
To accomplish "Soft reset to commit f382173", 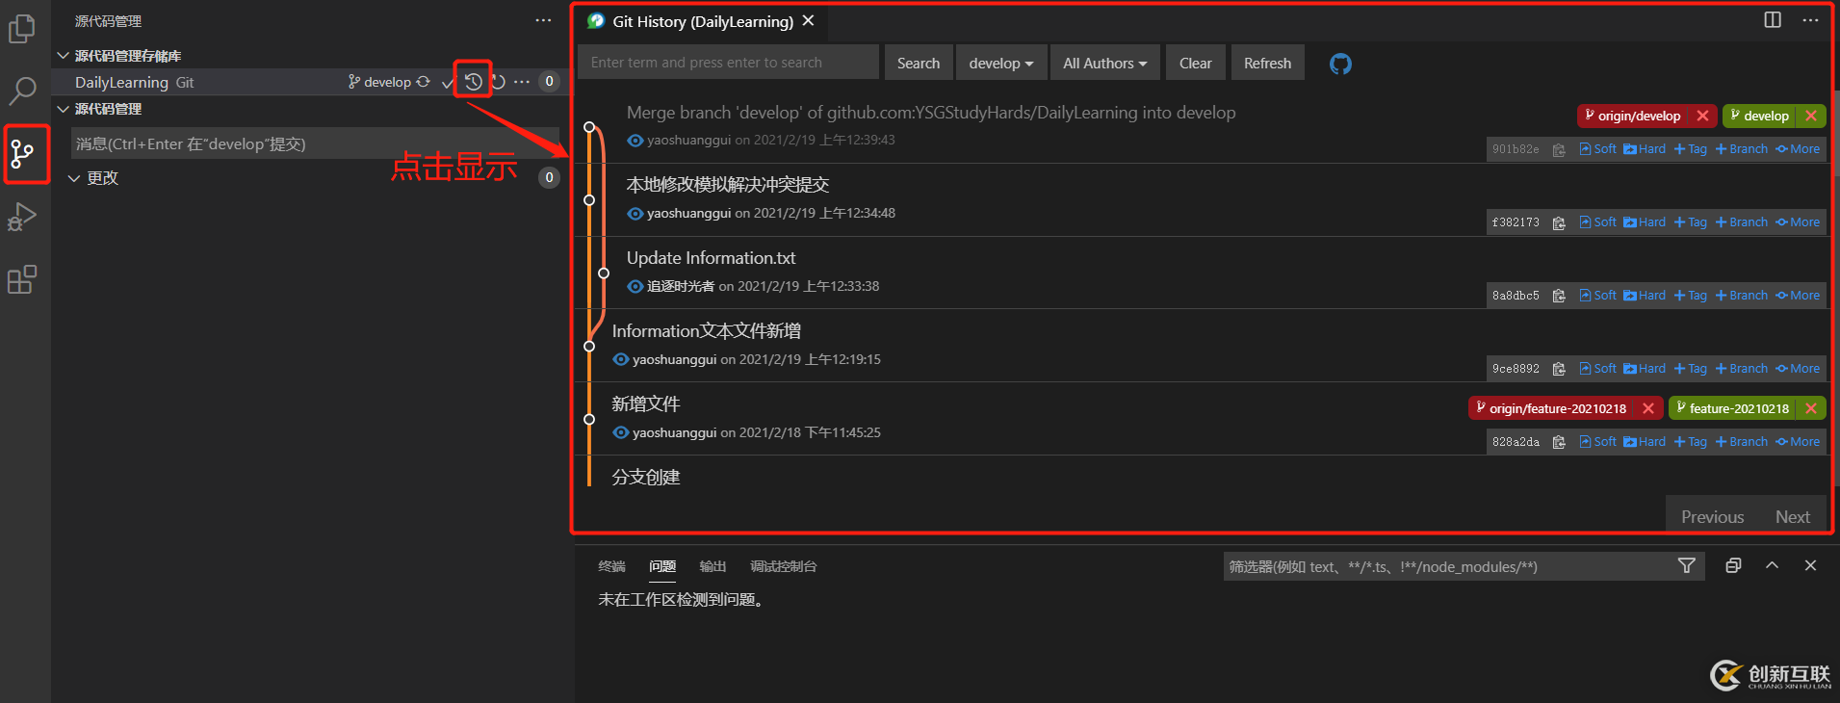I will coord(1597,222).
